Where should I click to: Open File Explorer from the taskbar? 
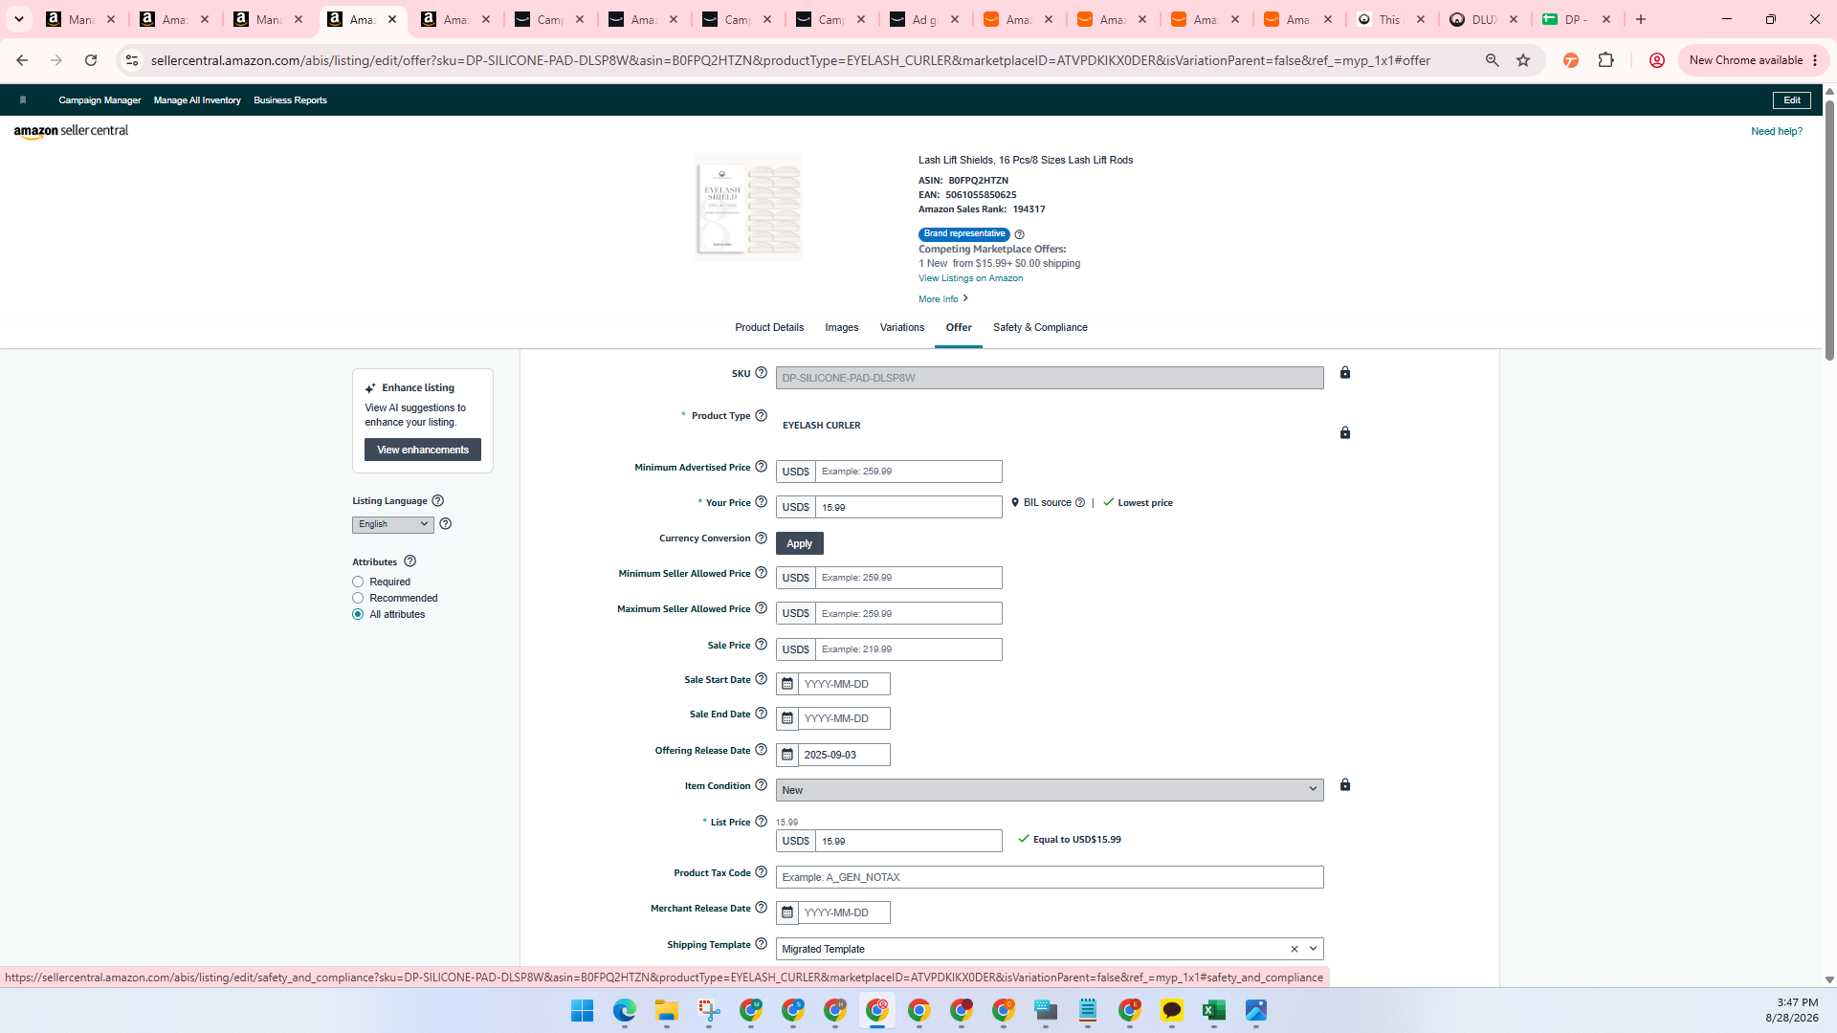tap(666, 1011)
